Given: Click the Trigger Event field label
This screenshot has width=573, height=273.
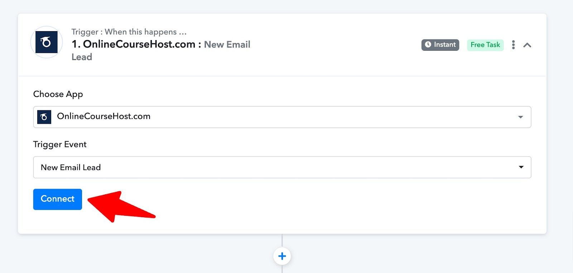Looking at the screenshot, I should (59, 144).
